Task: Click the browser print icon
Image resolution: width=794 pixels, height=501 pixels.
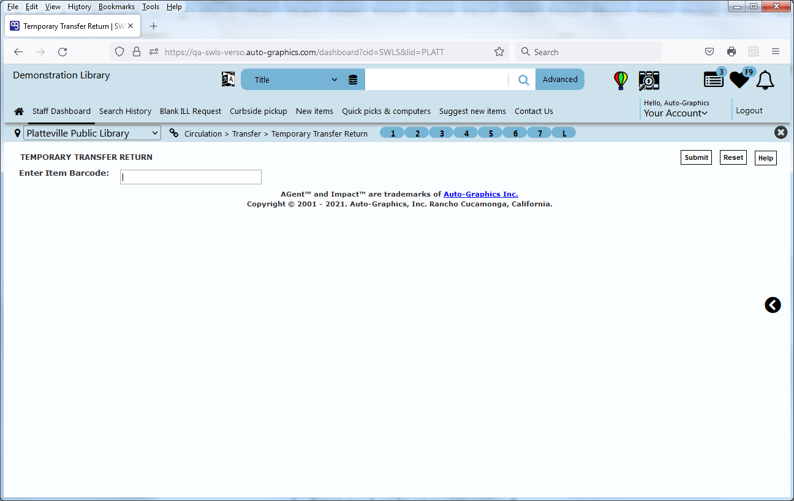Action: (732, 52)
